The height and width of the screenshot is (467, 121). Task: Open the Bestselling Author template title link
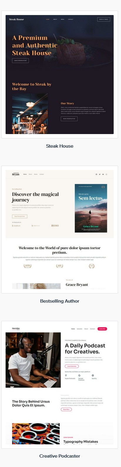pyautogui.click(x=60, y=301)
